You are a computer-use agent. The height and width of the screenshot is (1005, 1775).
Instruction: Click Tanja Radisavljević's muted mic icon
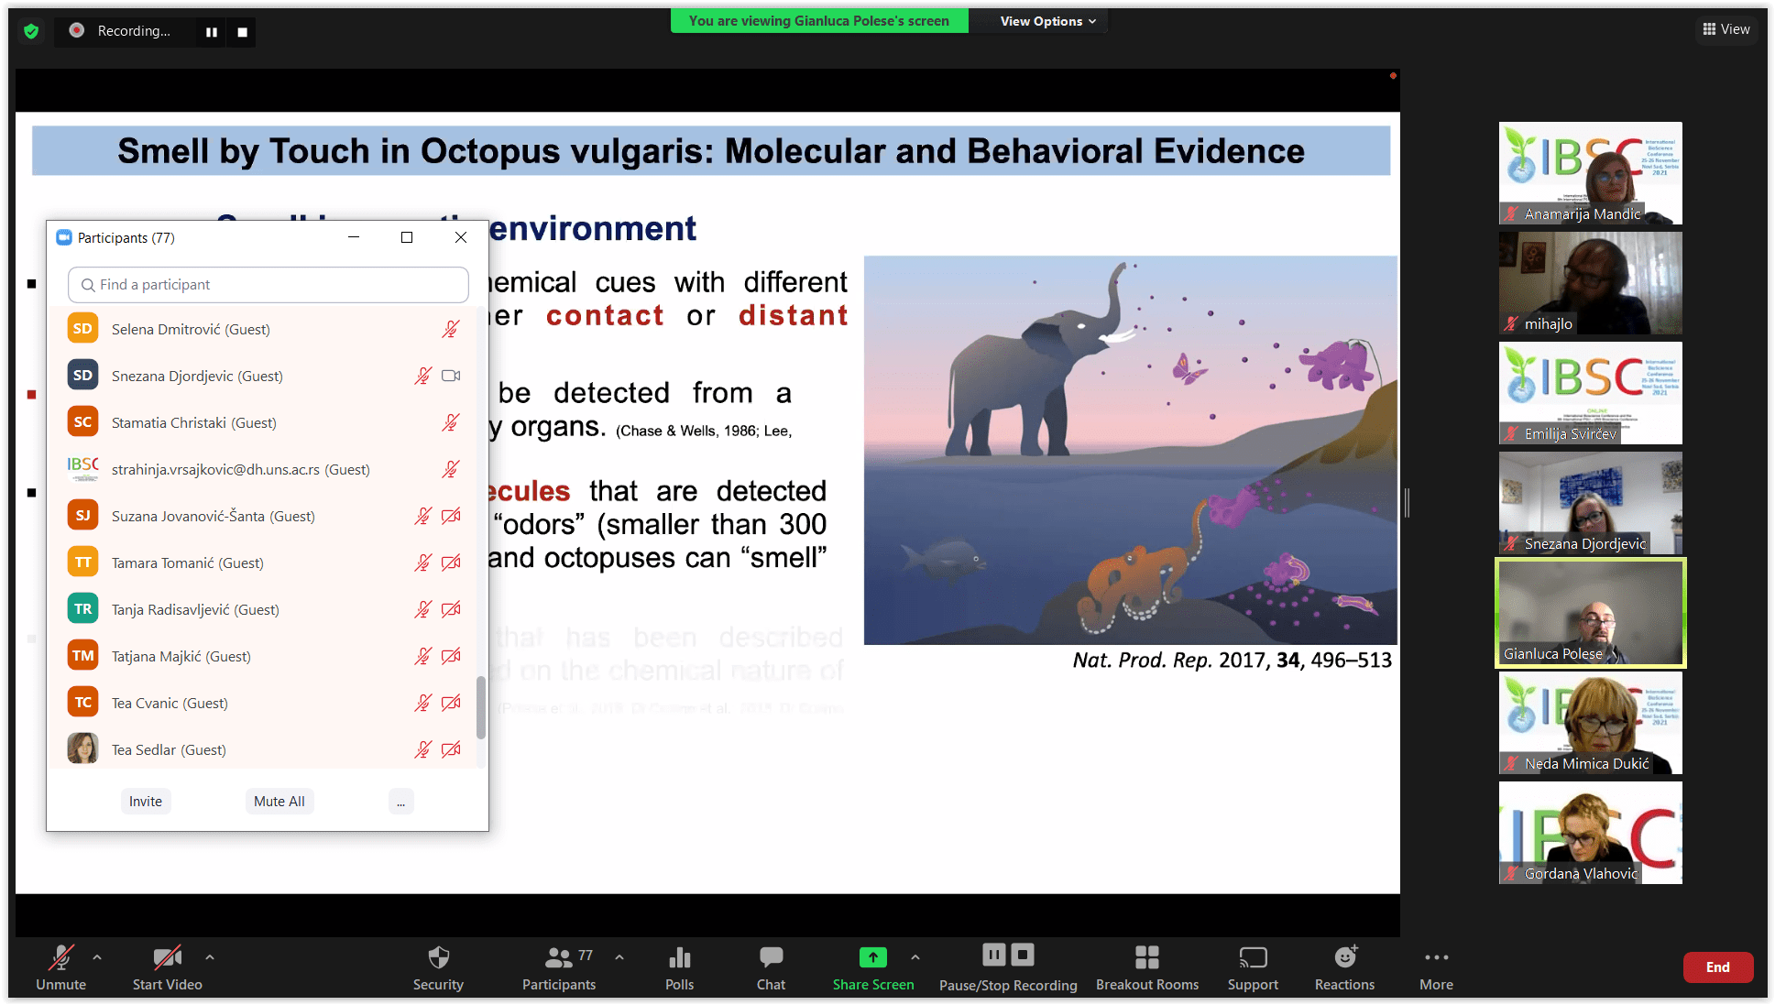(x=422, y=609)
